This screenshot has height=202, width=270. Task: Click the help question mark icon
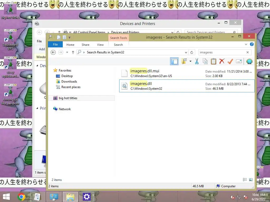click(252, 44)
